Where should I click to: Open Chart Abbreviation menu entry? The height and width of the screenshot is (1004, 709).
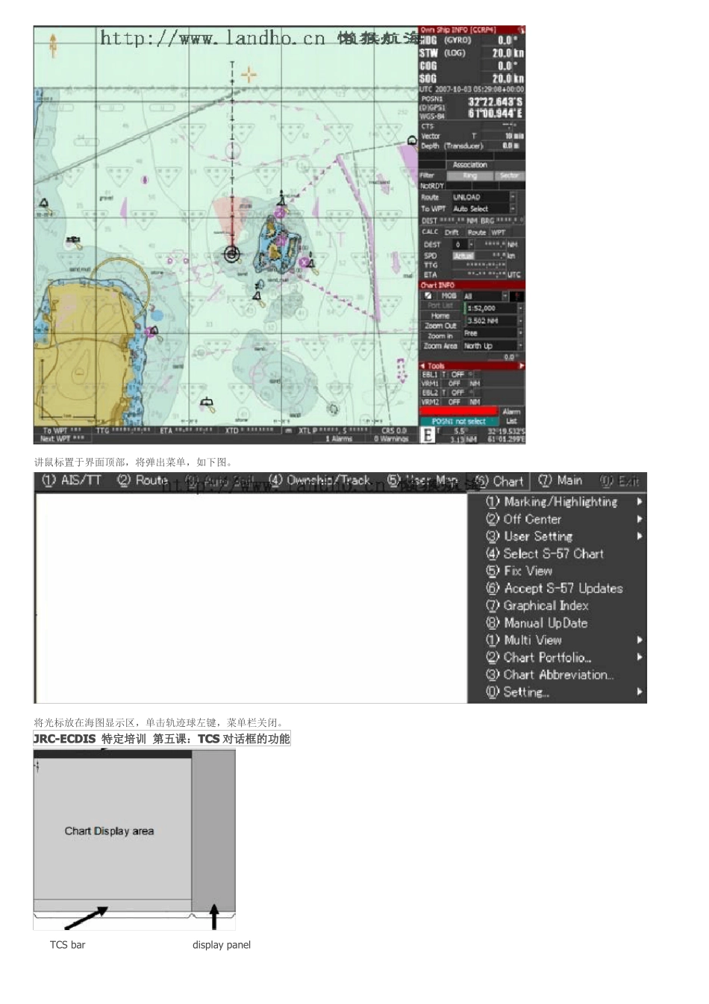tap(550, 675)
